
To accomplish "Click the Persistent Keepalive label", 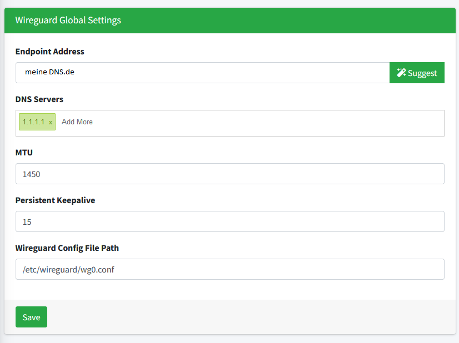I will 56,200.
